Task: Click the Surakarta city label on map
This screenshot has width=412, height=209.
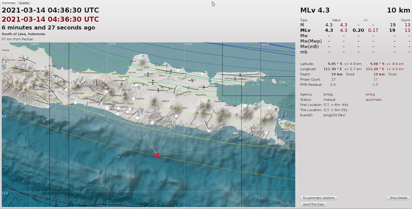Action: (x=139, y=98)
